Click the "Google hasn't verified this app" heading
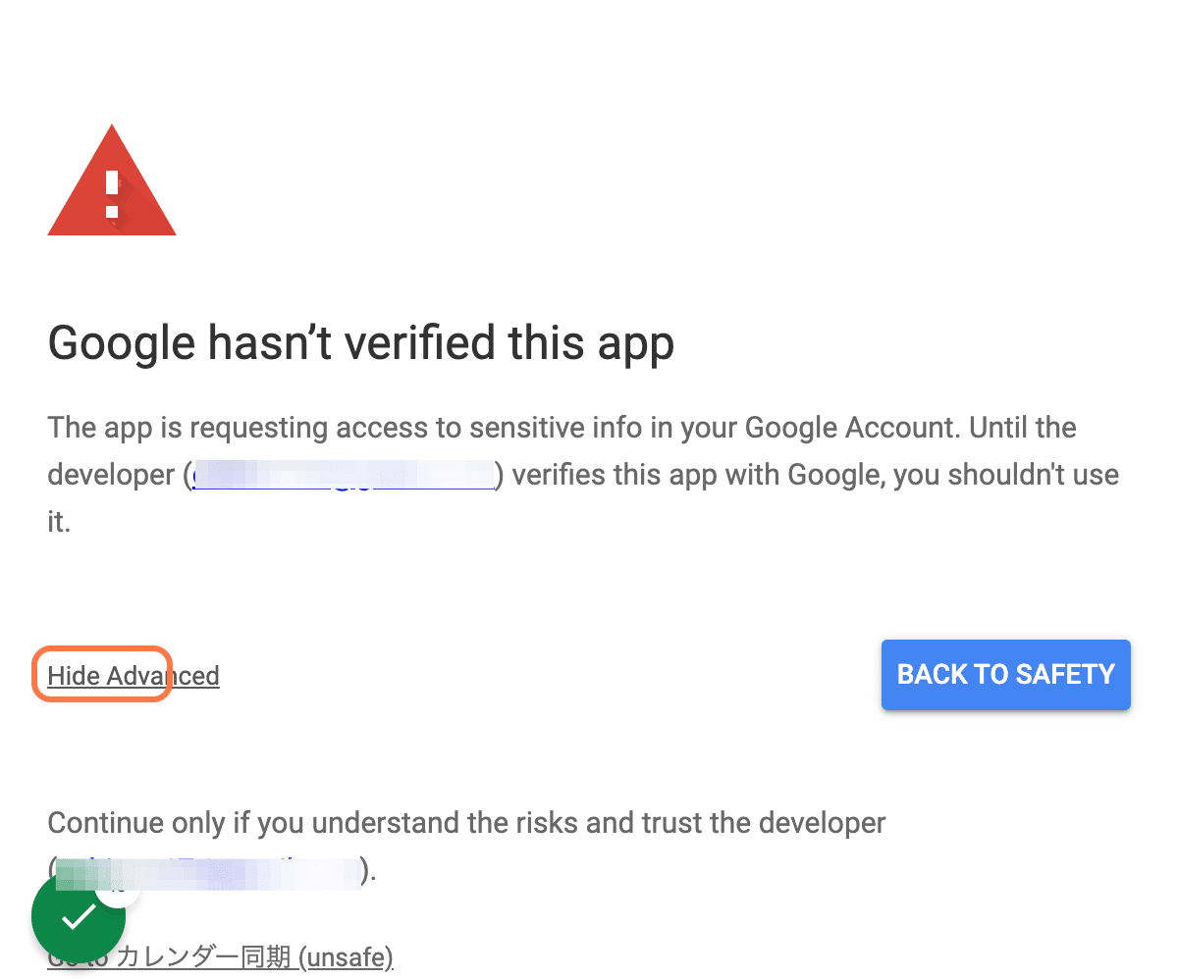The height and width of the screenshot is (979, 1178). pyautogui.click(x=361, y=343)
